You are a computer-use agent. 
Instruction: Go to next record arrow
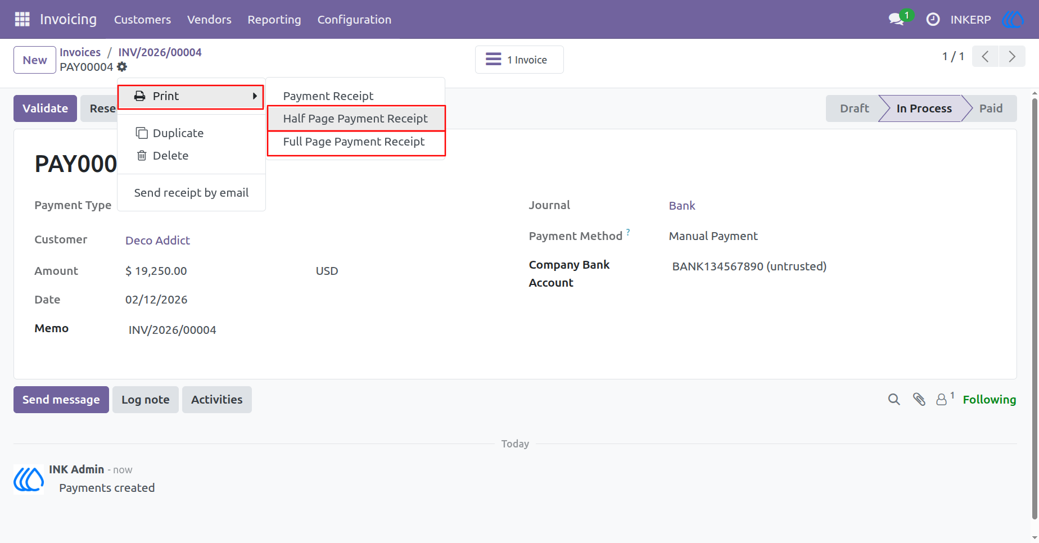tap(1012, 56)
